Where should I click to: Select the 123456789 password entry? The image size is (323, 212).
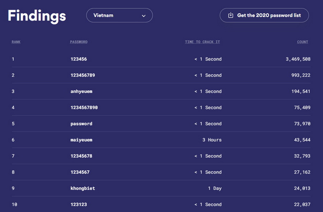coord(83,75)
